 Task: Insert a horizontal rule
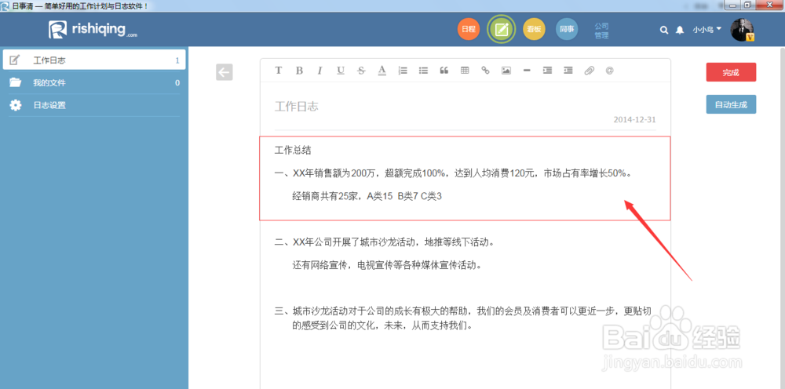(527, 71)
